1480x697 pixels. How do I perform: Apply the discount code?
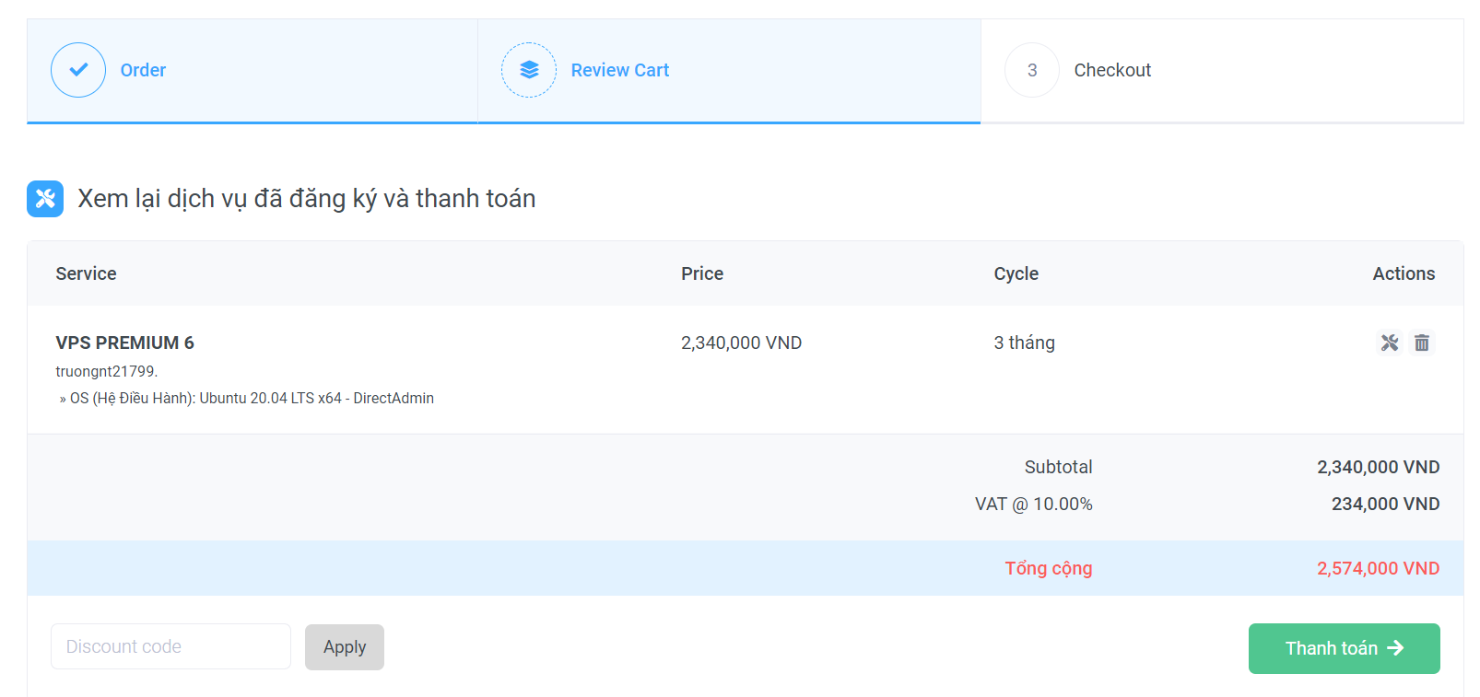click(345, 647)
